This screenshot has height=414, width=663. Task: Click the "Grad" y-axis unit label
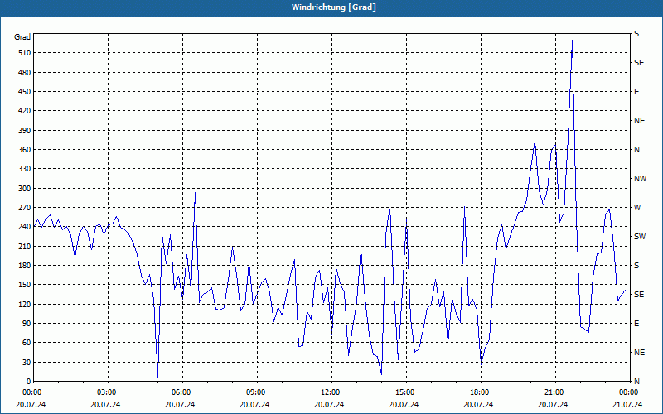[22, 37]
